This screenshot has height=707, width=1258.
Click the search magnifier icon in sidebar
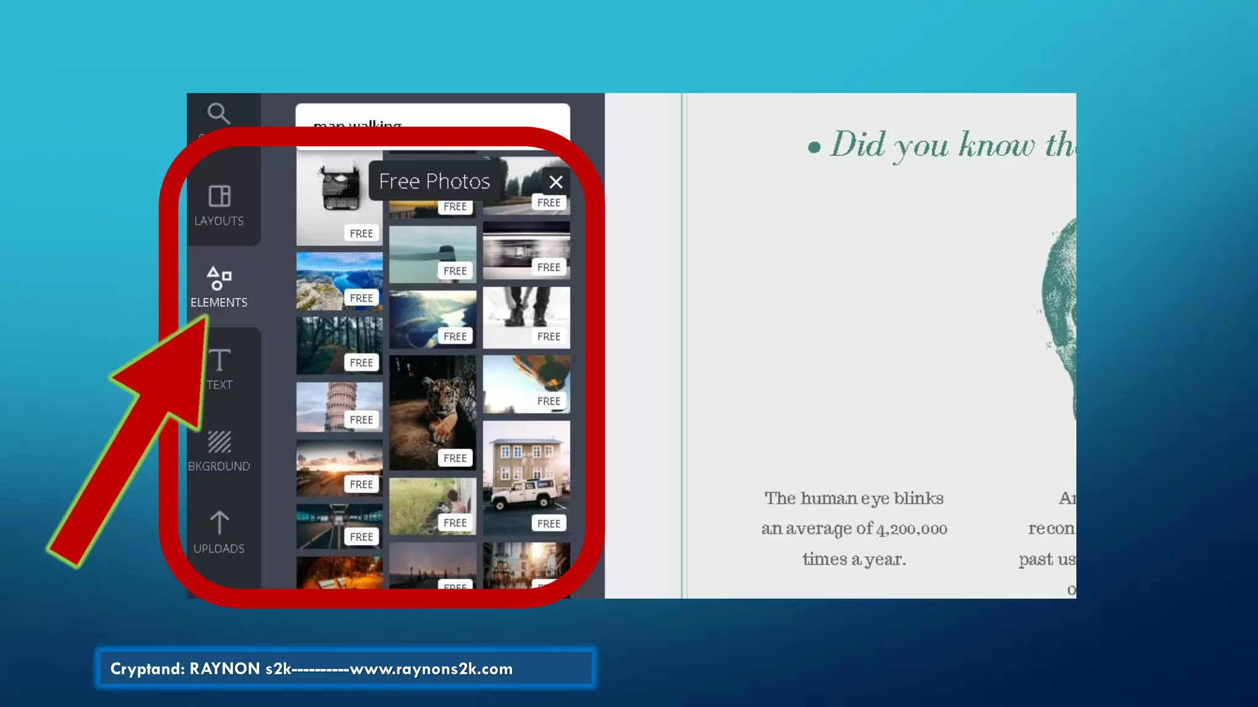(218, 113)
